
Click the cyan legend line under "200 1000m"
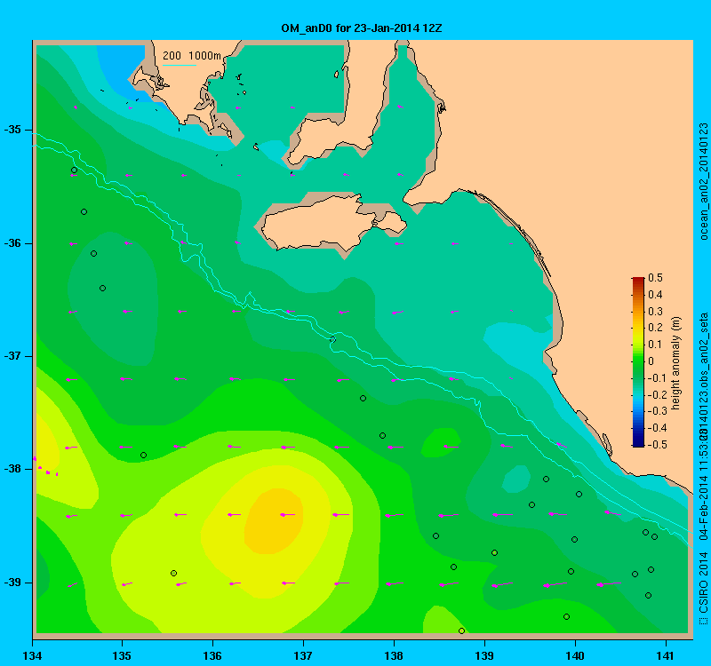[180, 65]
